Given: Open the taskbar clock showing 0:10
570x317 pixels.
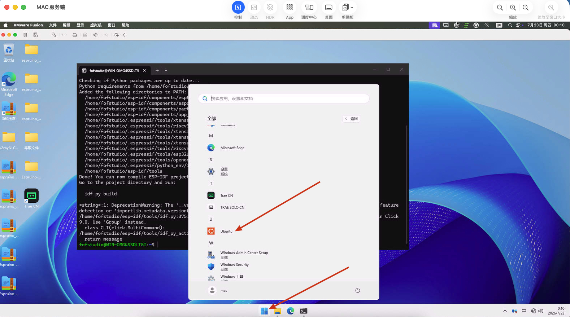Looking at the screenshot, I should [556, 311].
